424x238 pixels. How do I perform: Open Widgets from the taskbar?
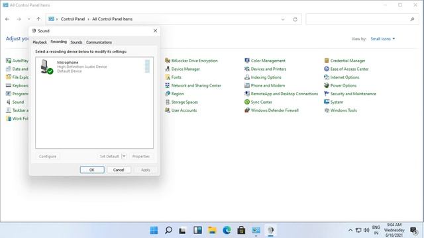pyautogui.click(x=197, y=230)
